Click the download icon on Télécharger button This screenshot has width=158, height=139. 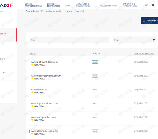click(144, 20)
